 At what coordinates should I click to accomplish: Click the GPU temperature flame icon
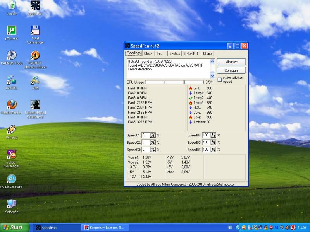click(191, 88)
